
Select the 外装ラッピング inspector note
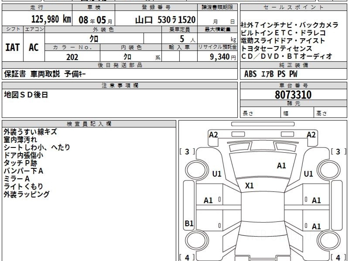(x=26, y=194)
